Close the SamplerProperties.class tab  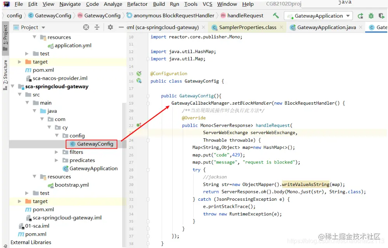point(281,28)
